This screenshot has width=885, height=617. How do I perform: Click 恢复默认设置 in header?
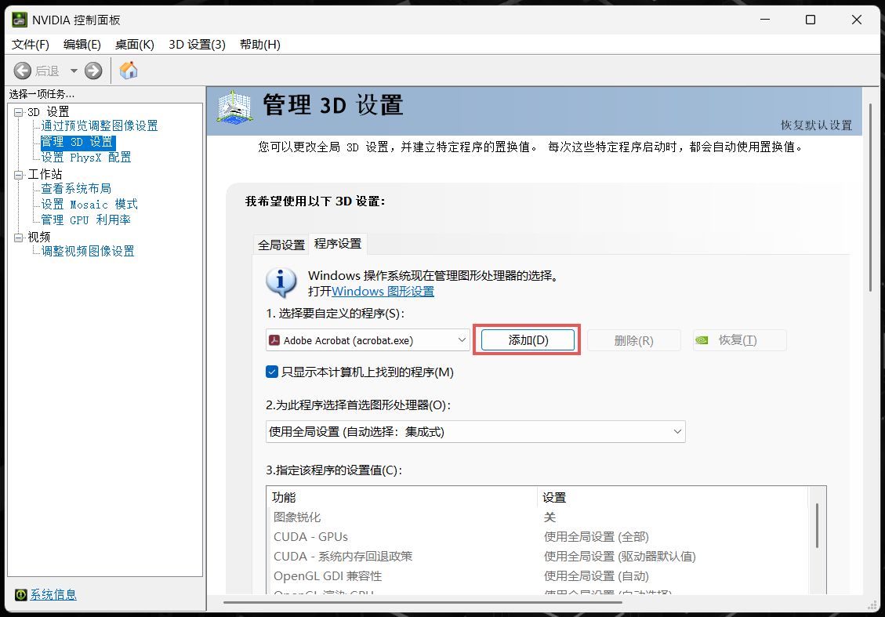click(x=816, y=125)
